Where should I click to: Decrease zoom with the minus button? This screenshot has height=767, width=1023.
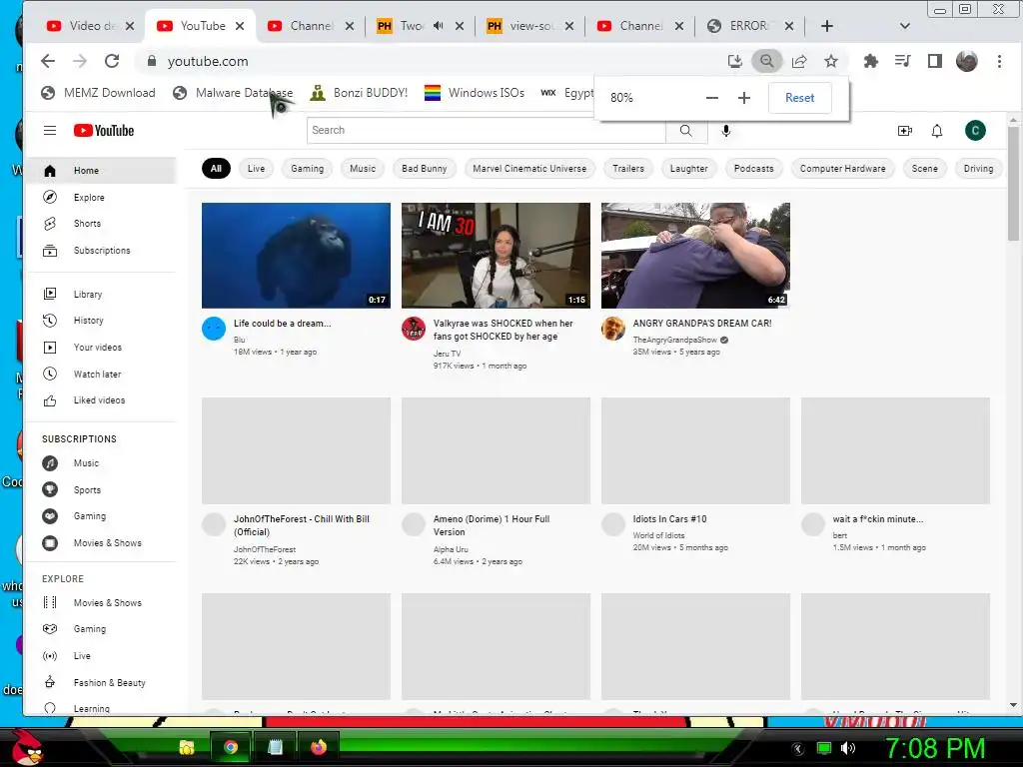click(x=711, y=98)
